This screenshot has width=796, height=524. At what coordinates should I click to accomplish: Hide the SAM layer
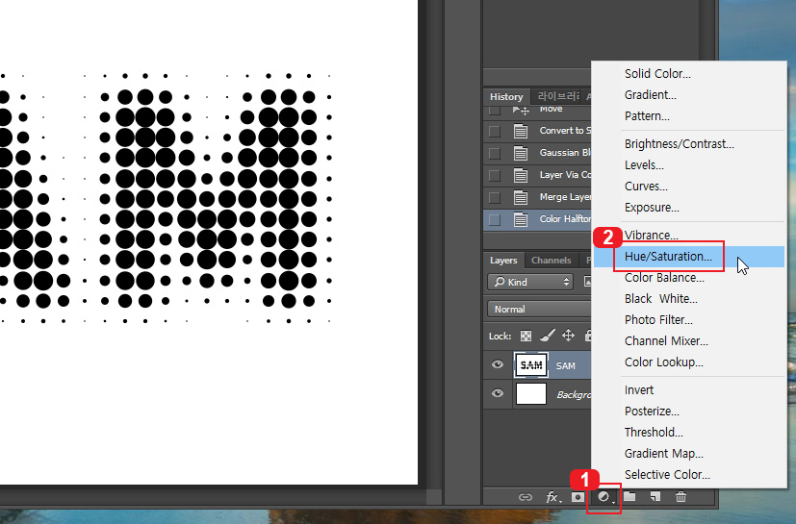[498, 364]
